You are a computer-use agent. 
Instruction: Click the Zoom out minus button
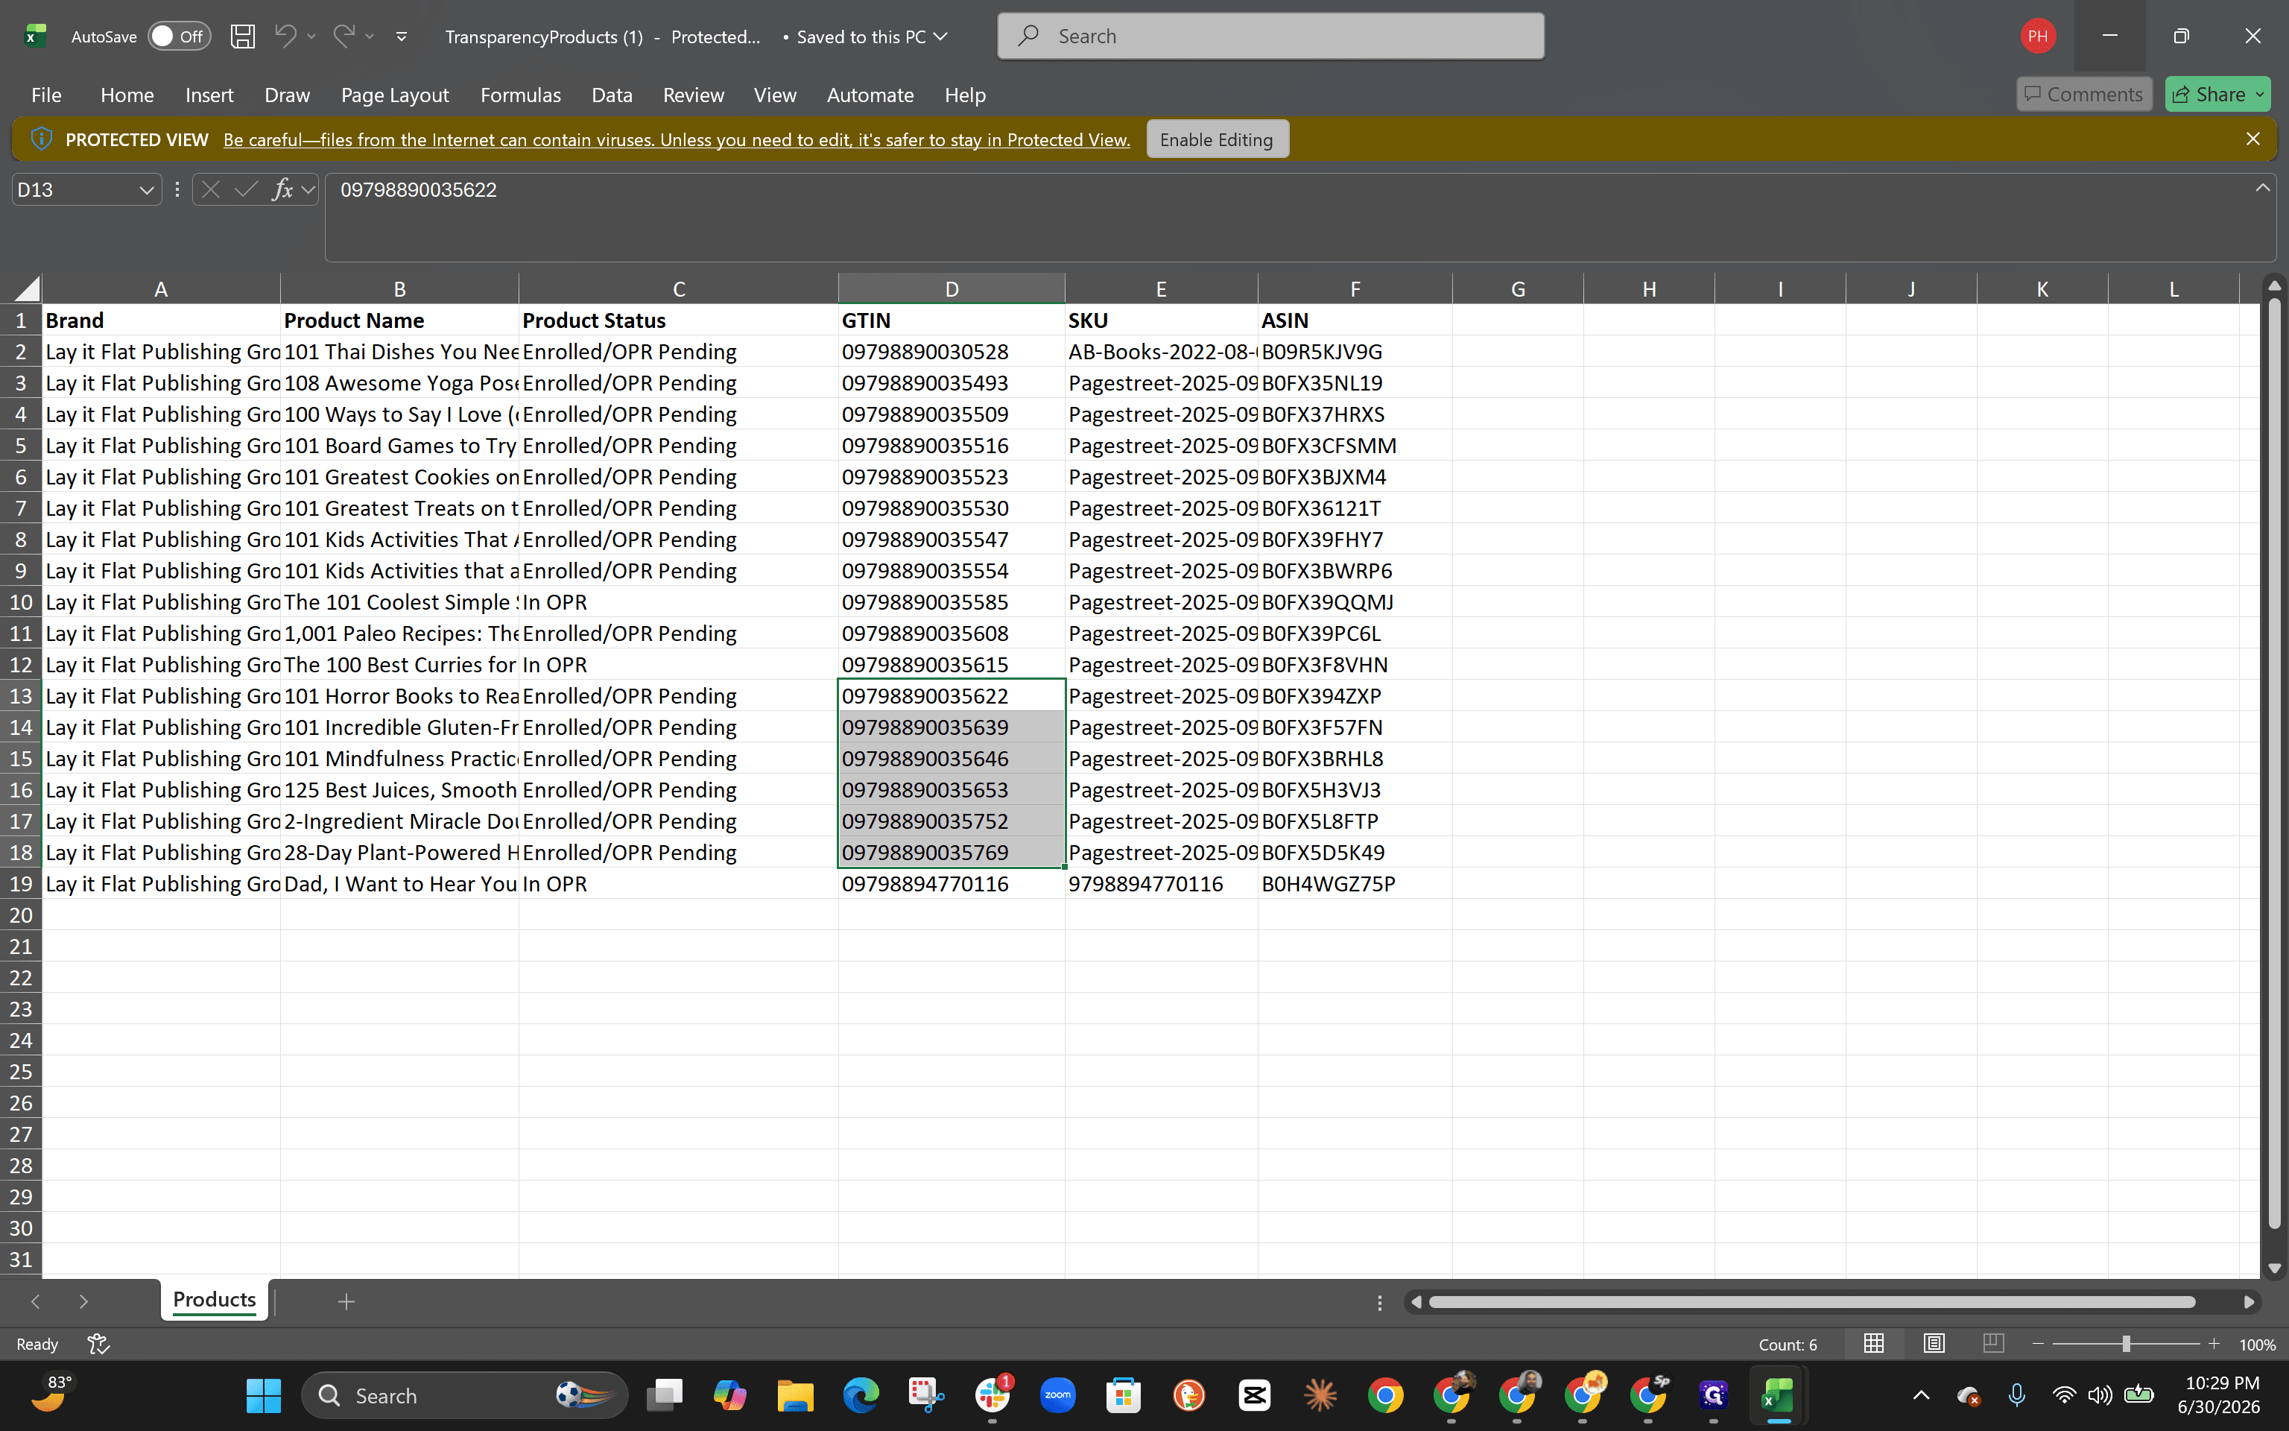click(2039, 1344)
